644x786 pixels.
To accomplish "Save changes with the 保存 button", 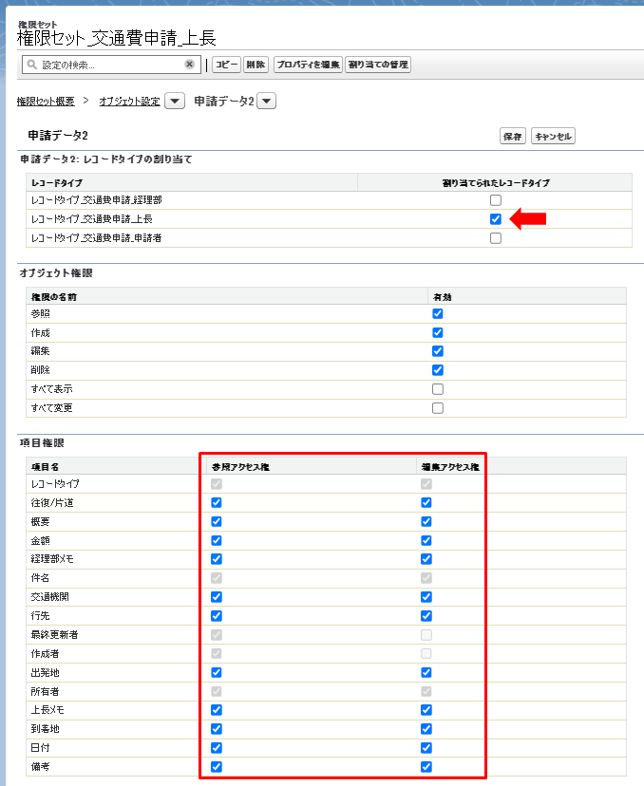I will 513,136.
